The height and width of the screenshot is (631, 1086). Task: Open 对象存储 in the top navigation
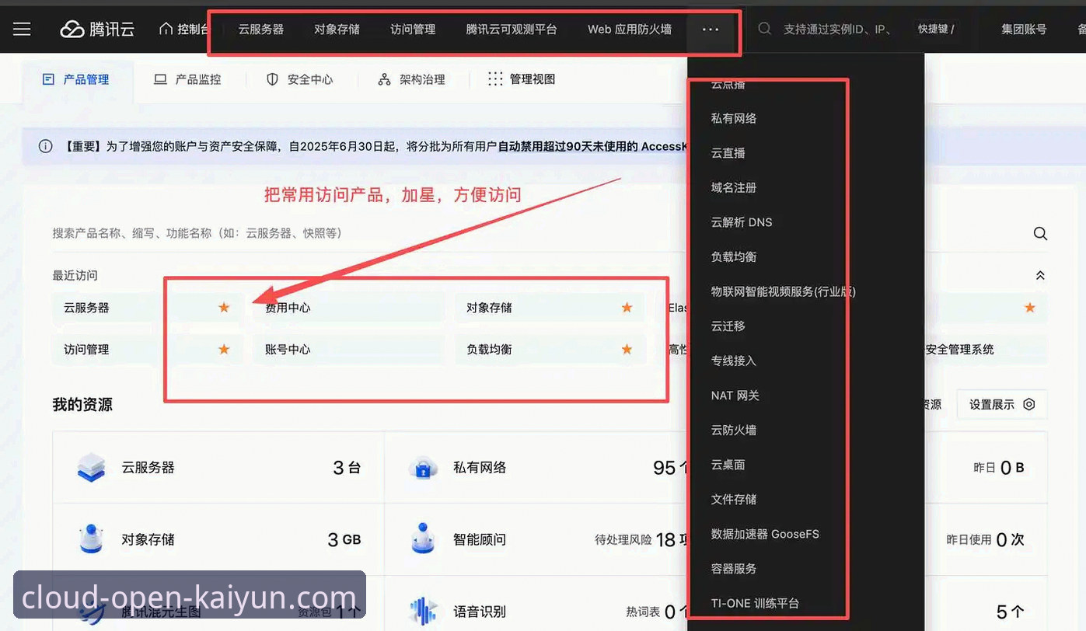[337, 30]
